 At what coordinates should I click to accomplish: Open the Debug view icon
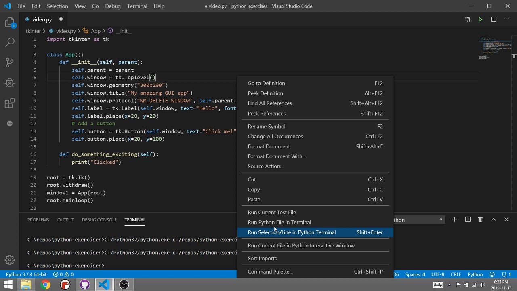10,83
